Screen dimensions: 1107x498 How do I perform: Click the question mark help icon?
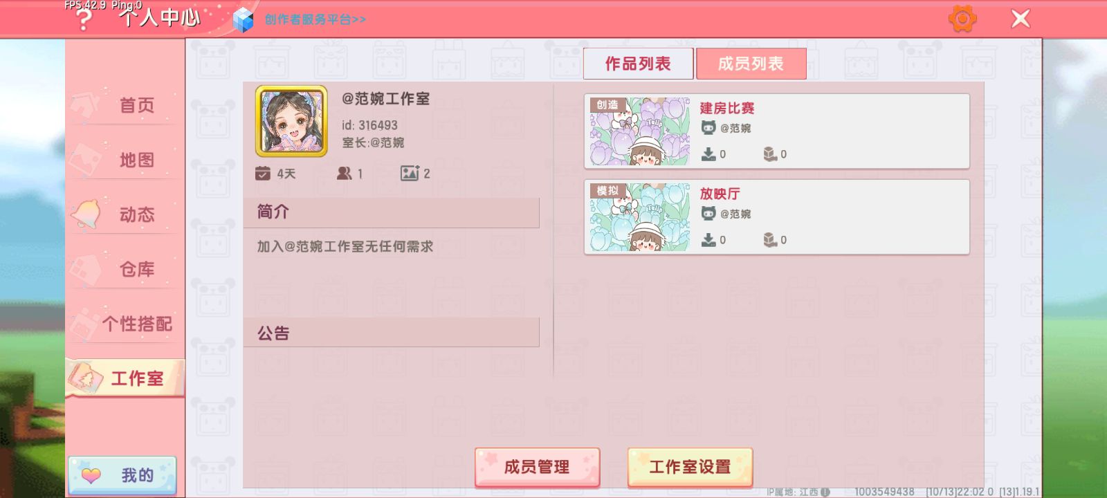(83, 19)
